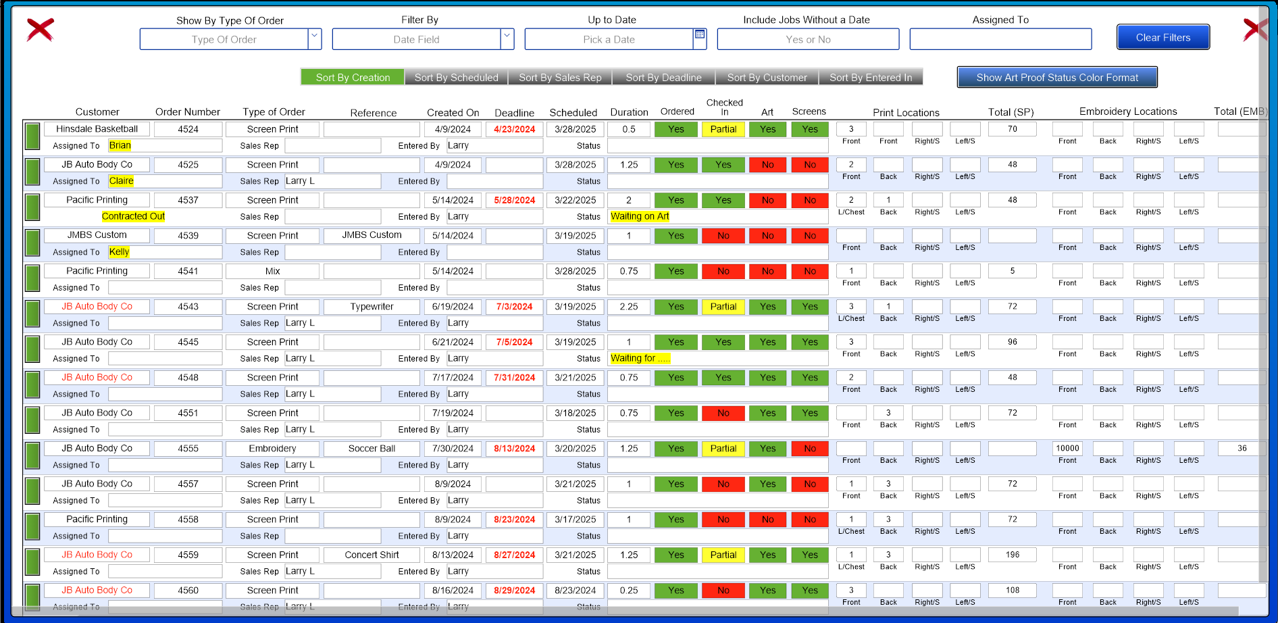Open the Date Field filter dropdown
Image resolution: width=1278 pixels, height=623 pixels.
[507, 39]
